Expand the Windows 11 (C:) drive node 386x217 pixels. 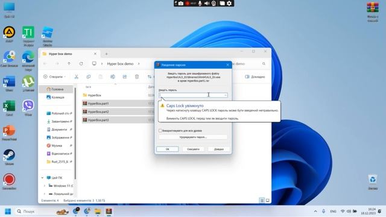point(45,186)
